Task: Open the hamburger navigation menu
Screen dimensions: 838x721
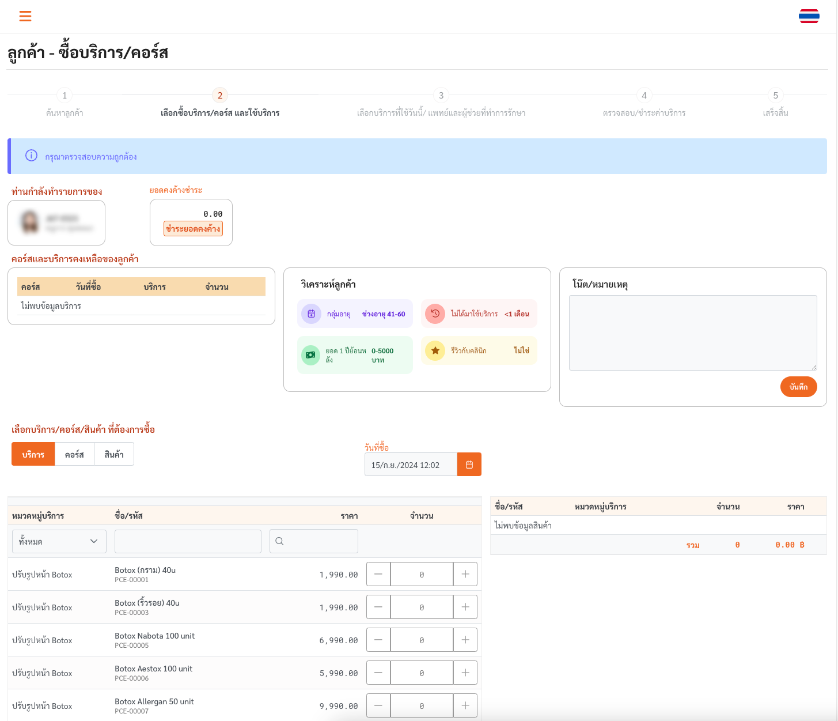Action: [25, 16]
